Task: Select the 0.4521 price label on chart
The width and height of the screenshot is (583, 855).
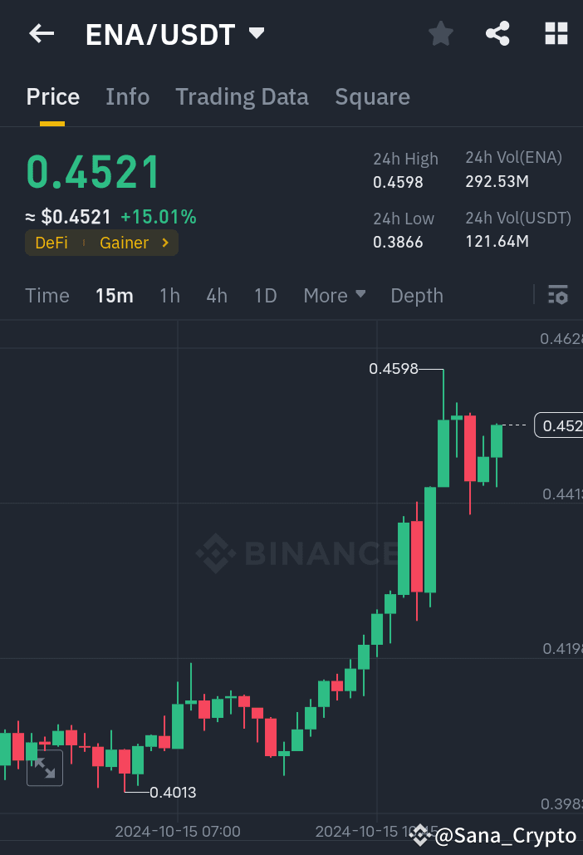Action: point(561,425)
